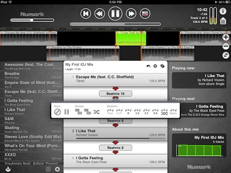
Task: Tap the music library icon at bottom
Action: 48,169
